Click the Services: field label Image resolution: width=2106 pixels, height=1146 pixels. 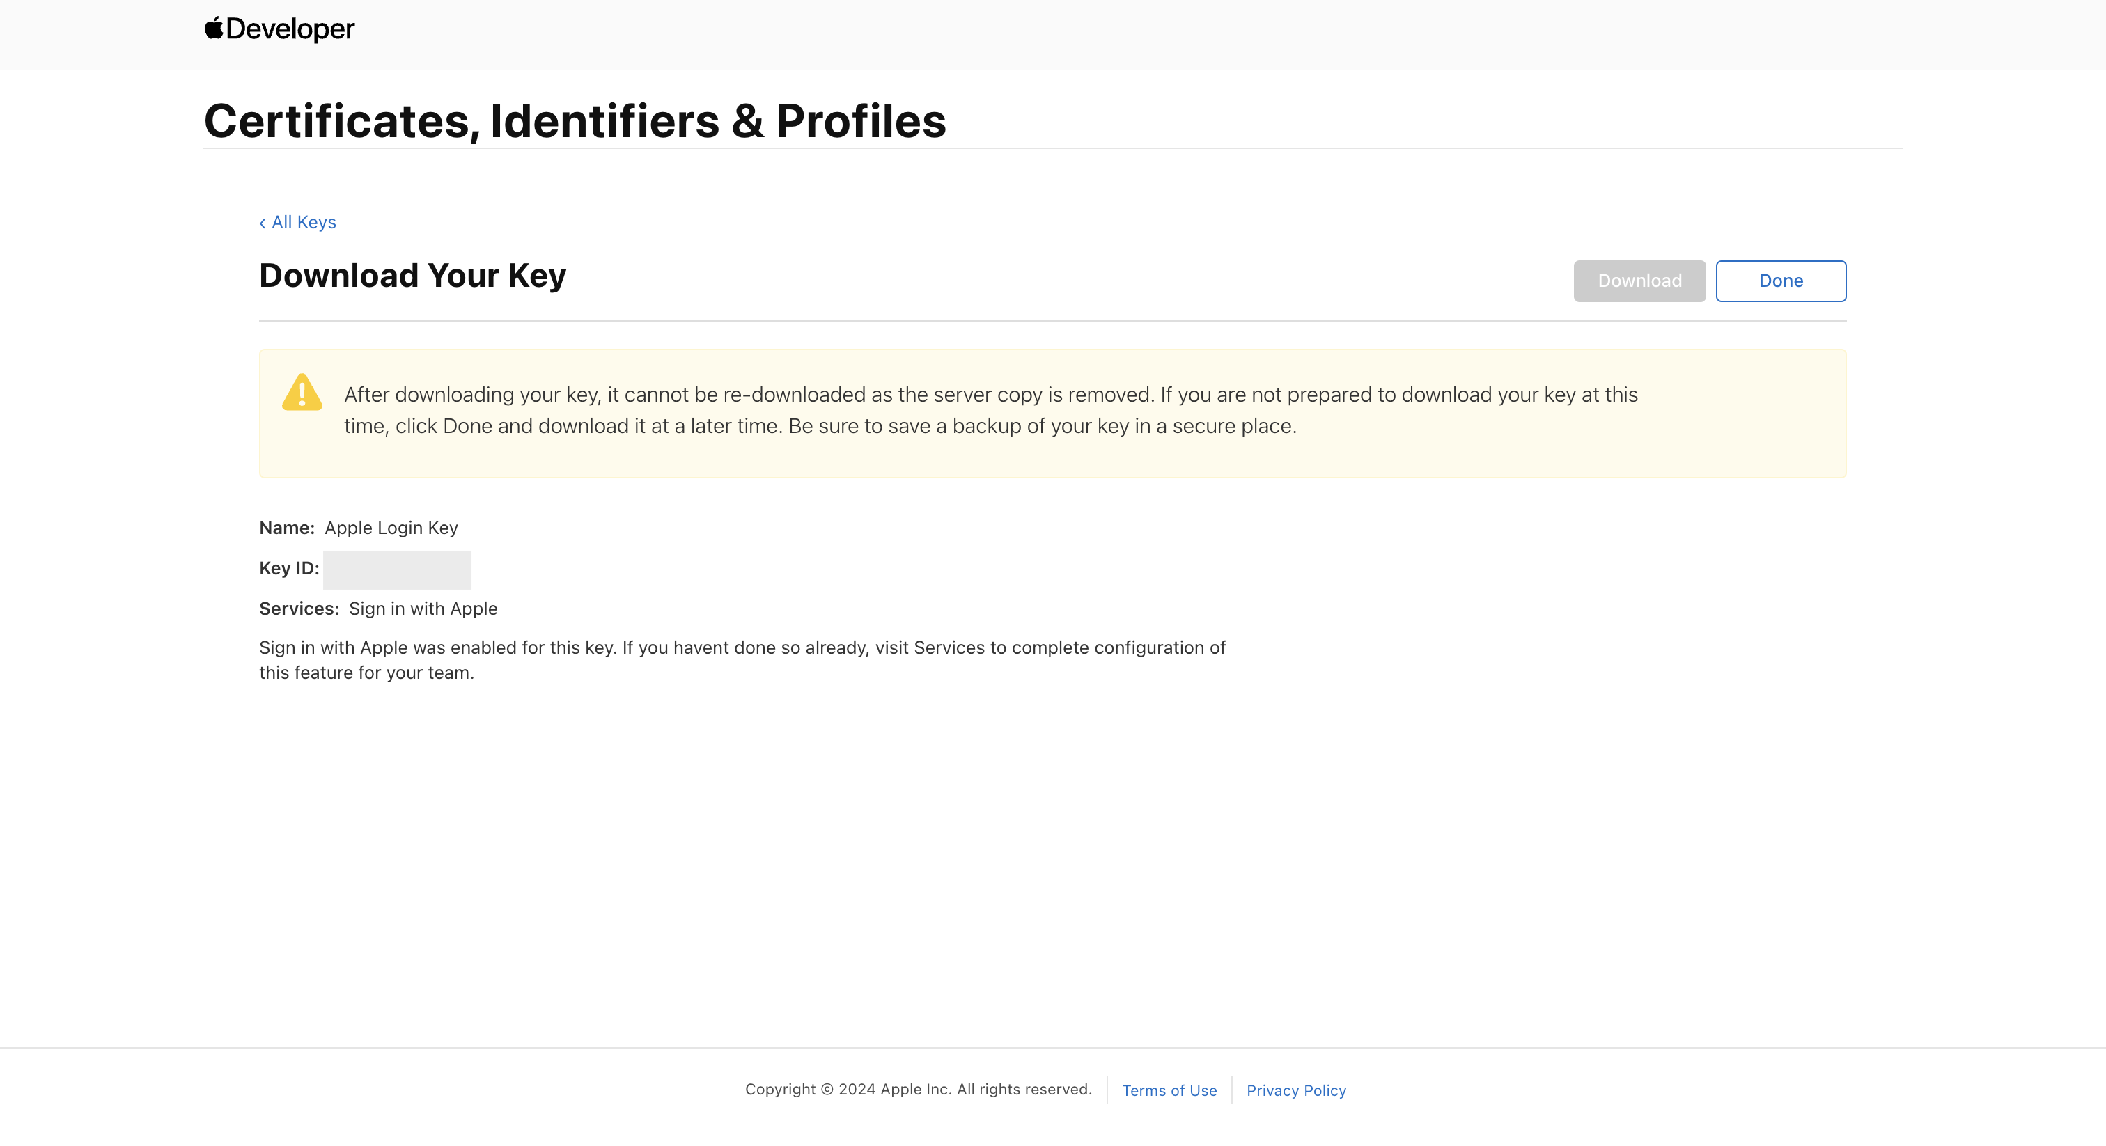[298, 609]
